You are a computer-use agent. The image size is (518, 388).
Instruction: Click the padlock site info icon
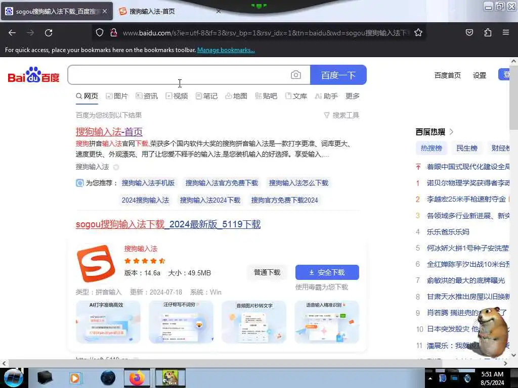coord(114,33)
